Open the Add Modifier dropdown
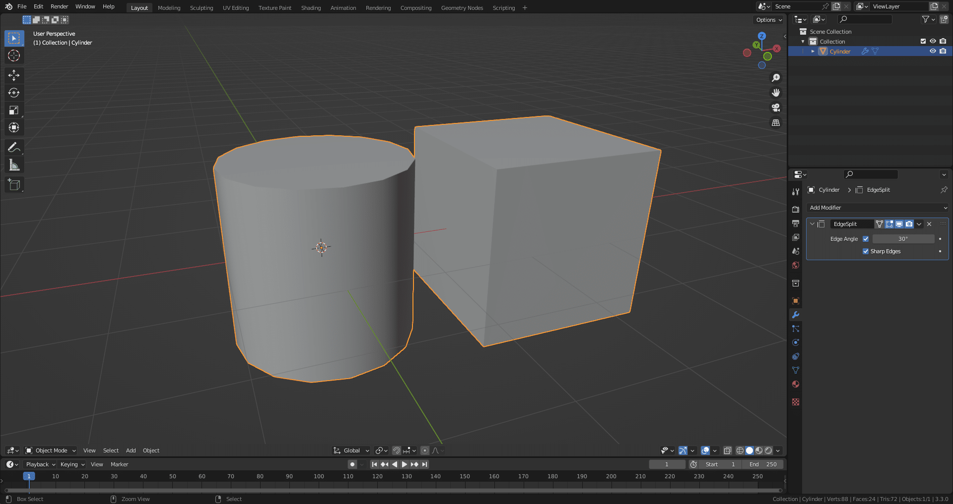 pyautogui.click(x=877, y=208)
